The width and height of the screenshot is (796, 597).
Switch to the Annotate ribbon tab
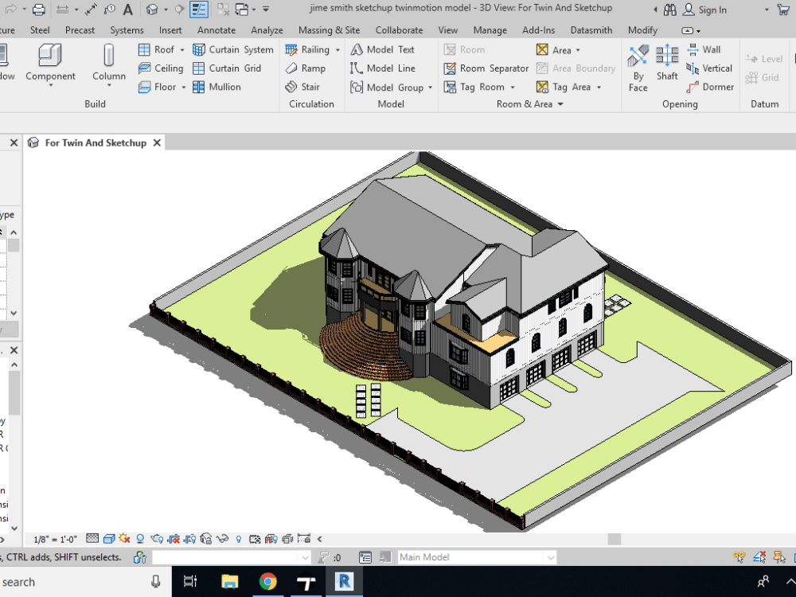(x=216, y=29)
